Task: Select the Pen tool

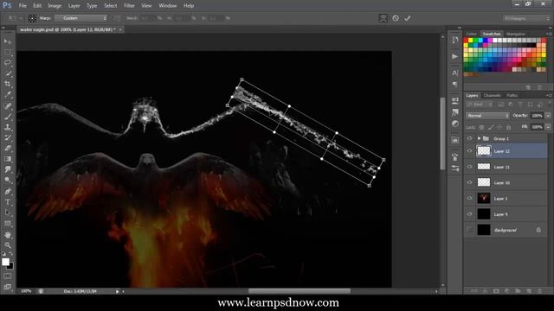Action: 8,192
